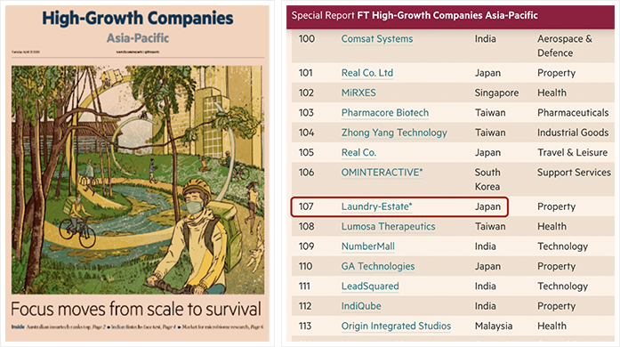Open the IndiQube link
The image size is (620, 347).
tap(361, 306)
